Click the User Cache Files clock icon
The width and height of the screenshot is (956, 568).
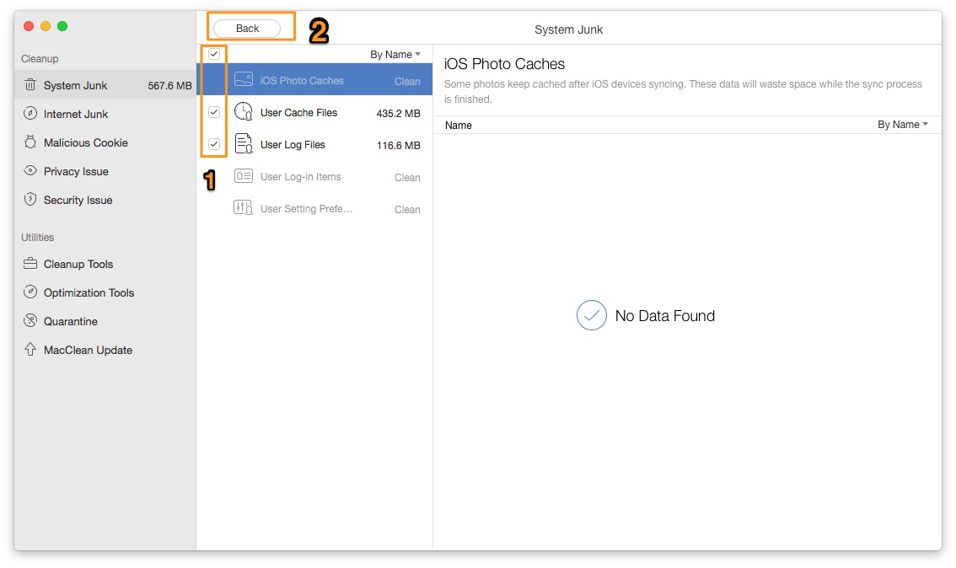(x=244, y=111)
